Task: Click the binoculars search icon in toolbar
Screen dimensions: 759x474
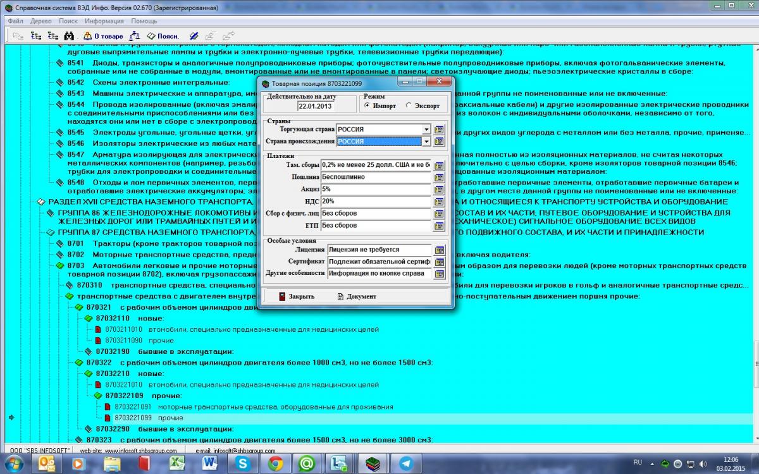Action: tap(69, 36)
